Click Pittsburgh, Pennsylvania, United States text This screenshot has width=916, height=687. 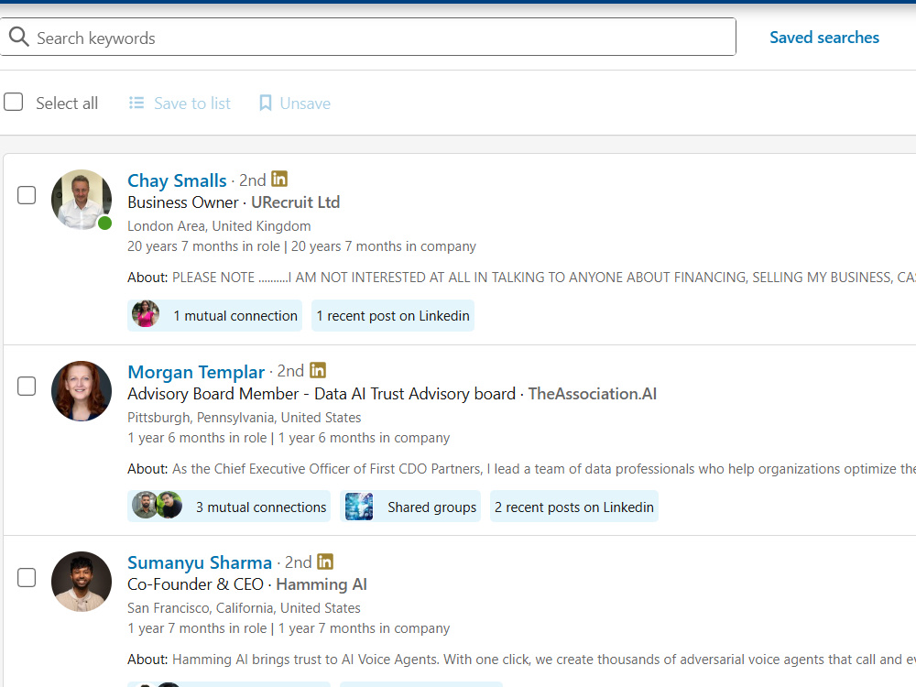245,418
